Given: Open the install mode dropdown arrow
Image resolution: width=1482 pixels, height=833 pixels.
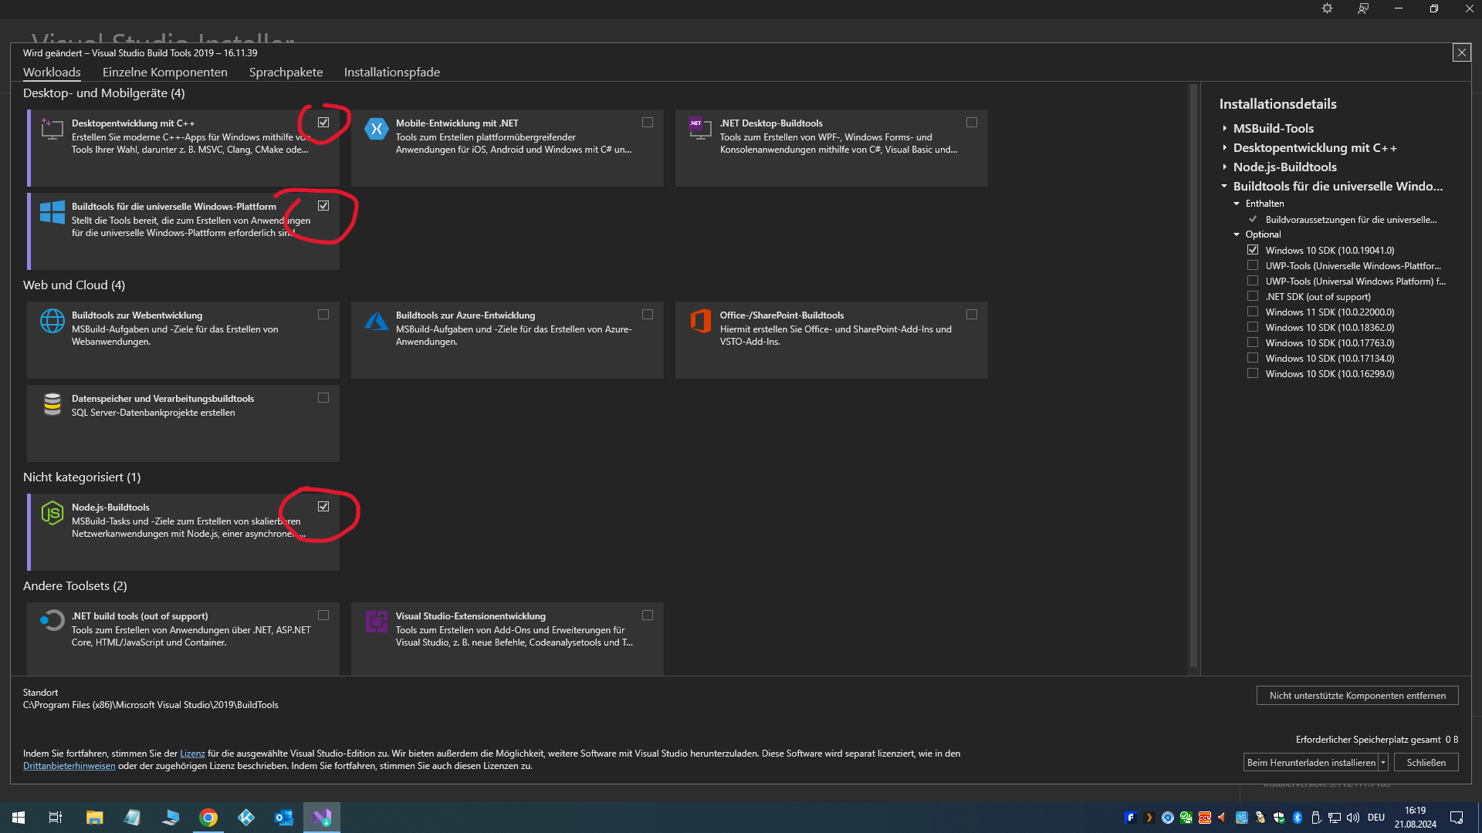Looking at the screenshot, I should pos(1383,763).
